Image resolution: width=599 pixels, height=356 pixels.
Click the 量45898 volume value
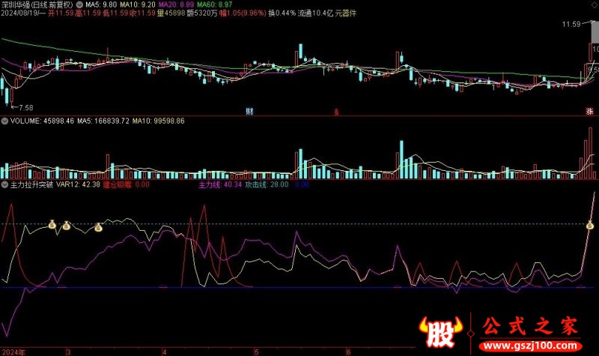[x=171, y=13]
